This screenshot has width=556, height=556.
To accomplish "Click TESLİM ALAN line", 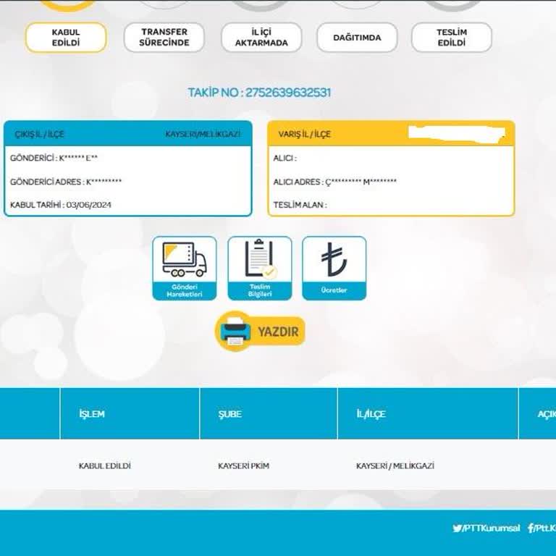I will (x=300, y=205).
